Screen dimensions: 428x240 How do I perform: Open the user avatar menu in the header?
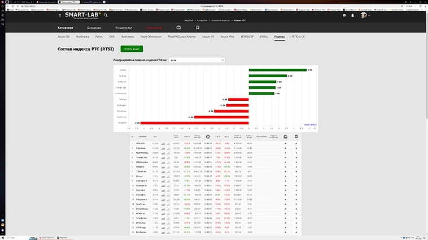pyautogui.click(x=364, y=15)
